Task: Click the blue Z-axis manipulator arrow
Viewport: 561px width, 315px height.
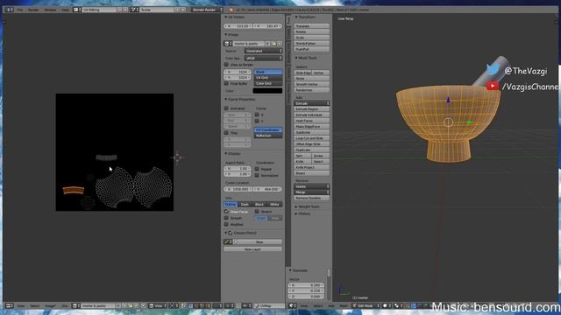Action: [448, 101]
